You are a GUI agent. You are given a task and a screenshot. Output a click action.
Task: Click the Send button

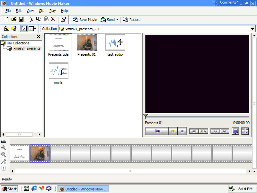(x=108, y=20)
